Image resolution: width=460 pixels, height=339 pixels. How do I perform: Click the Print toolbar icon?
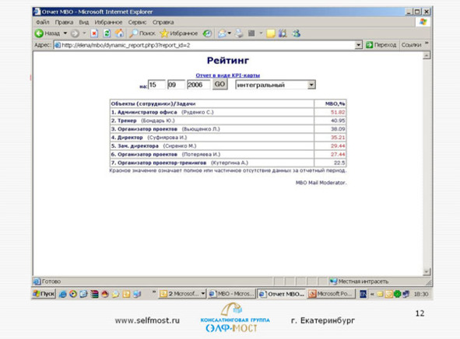[239, 33]
